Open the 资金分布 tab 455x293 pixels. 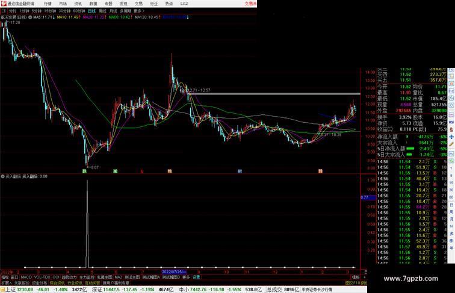click(40, 283)
